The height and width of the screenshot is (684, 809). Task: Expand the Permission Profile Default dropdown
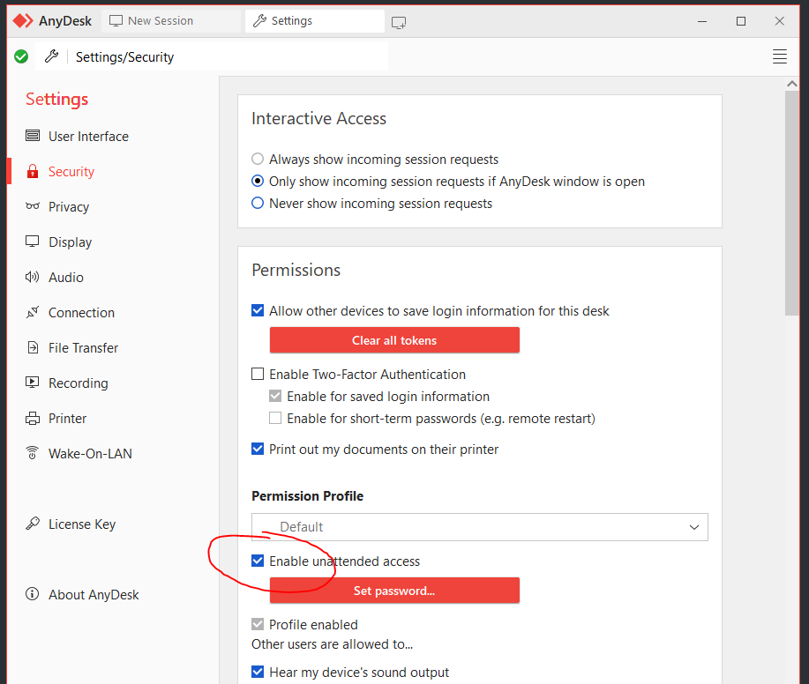pos(479,527)
